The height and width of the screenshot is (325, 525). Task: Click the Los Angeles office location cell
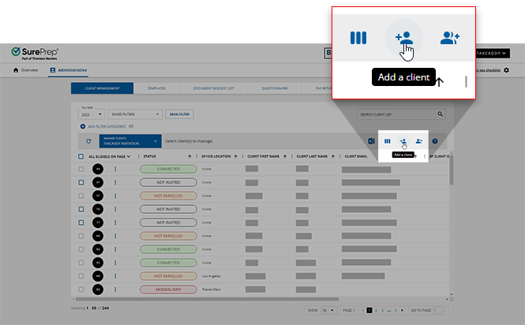click(x=212, y=276)
